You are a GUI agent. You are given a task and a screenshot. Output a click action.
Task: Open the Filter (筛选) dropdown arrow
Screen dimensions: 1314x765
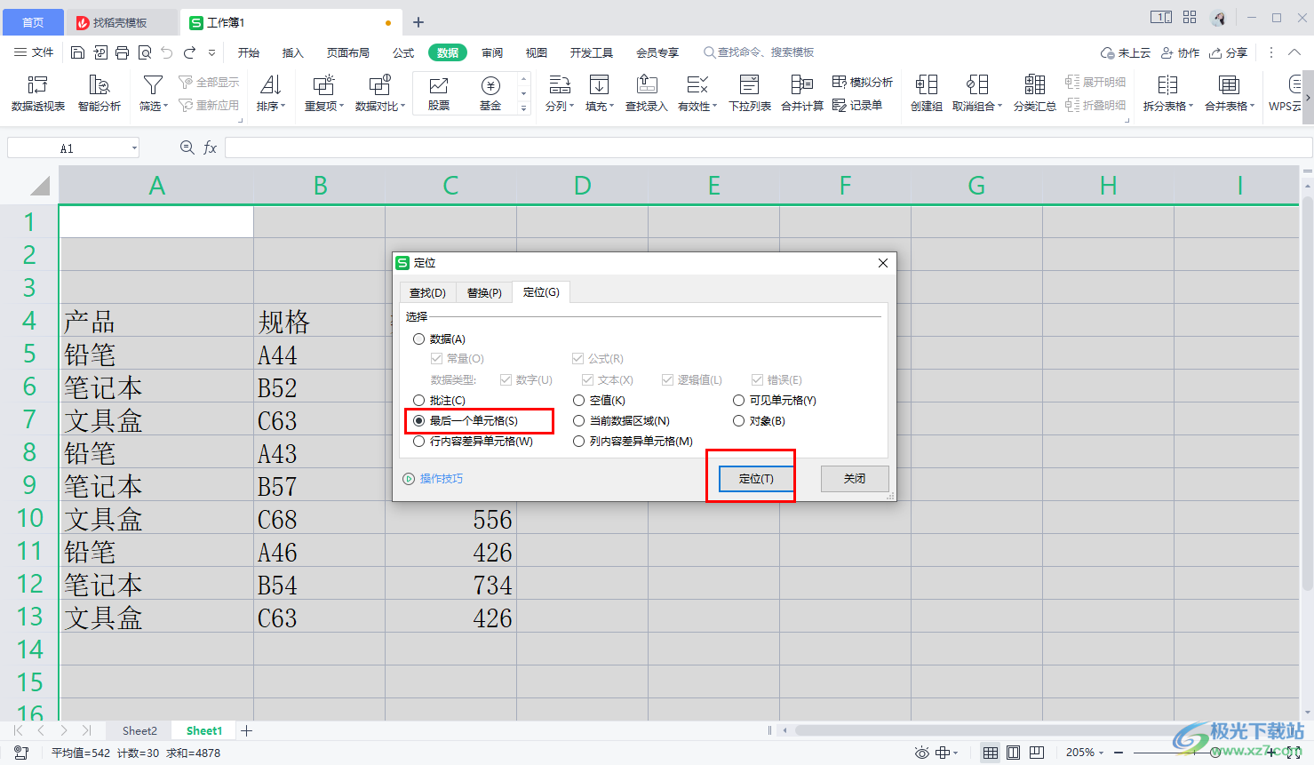166,107
